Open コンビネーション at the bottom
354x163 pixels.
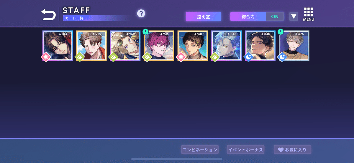coord(200,150)
